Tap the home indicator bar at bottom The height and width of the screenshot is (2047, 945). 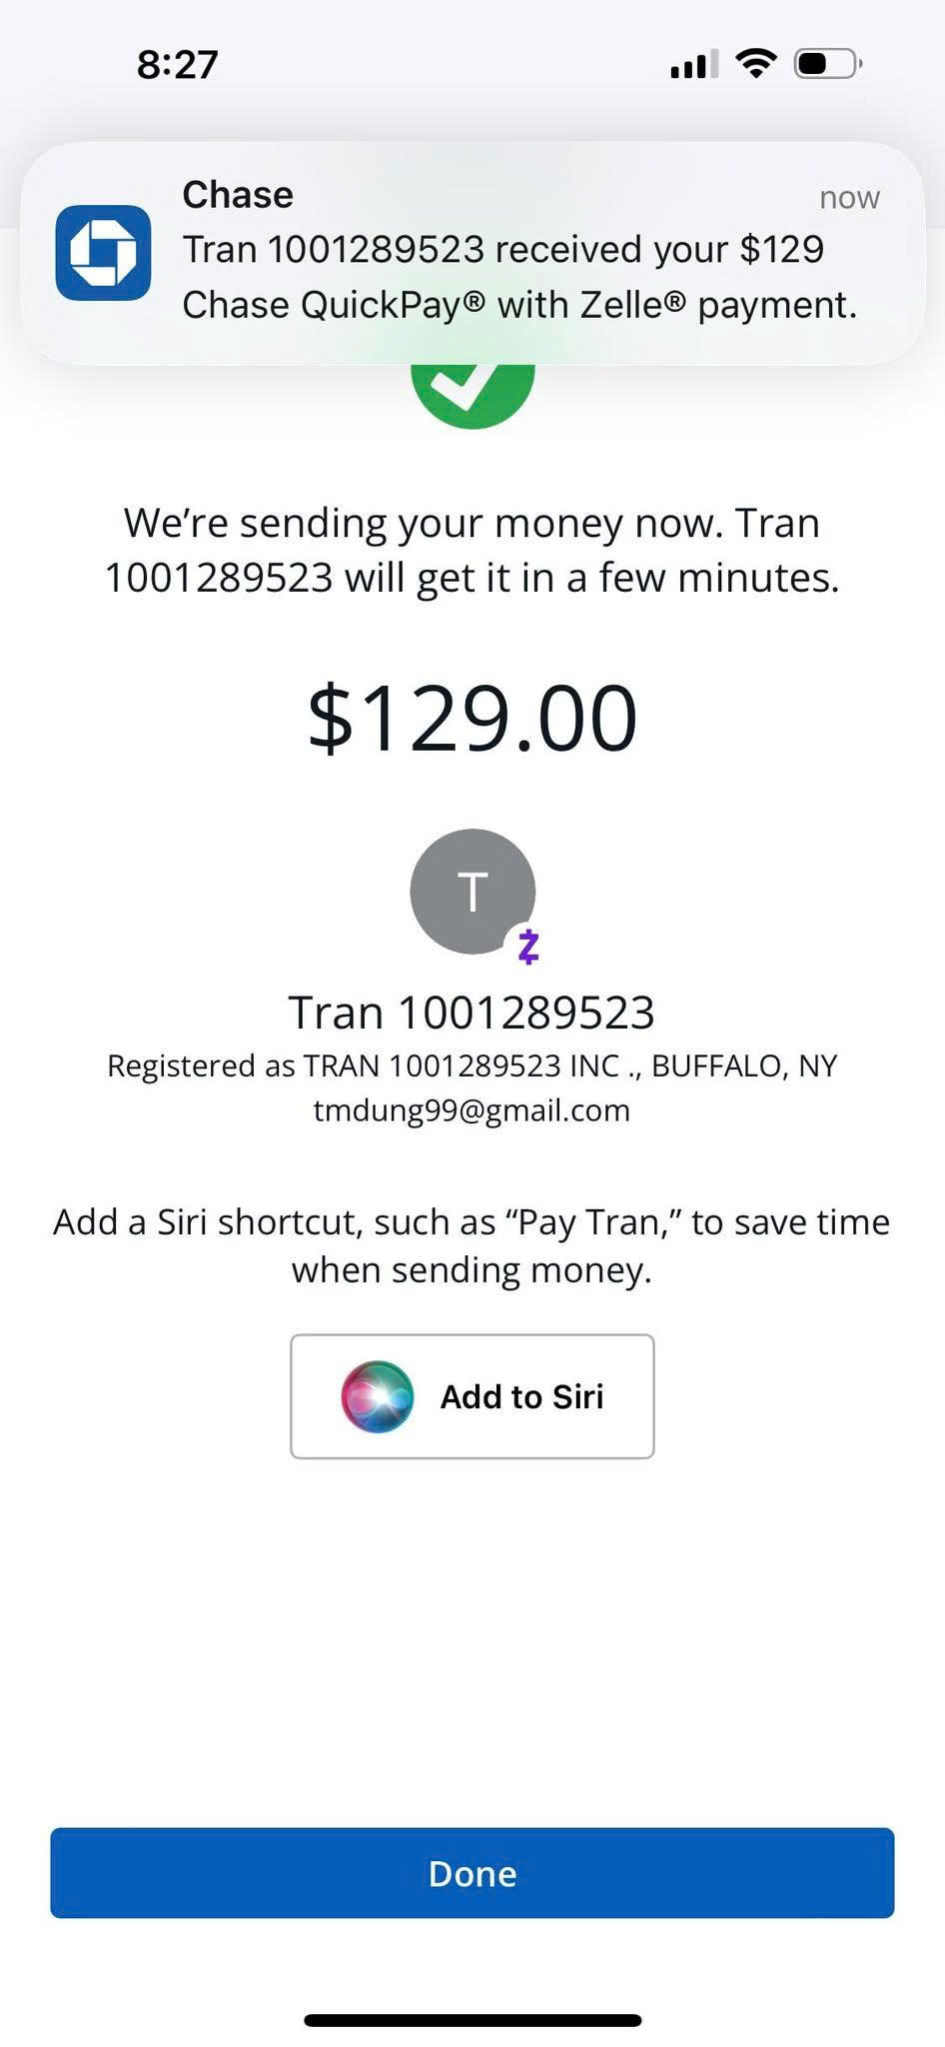click(x=472, y=2020)
